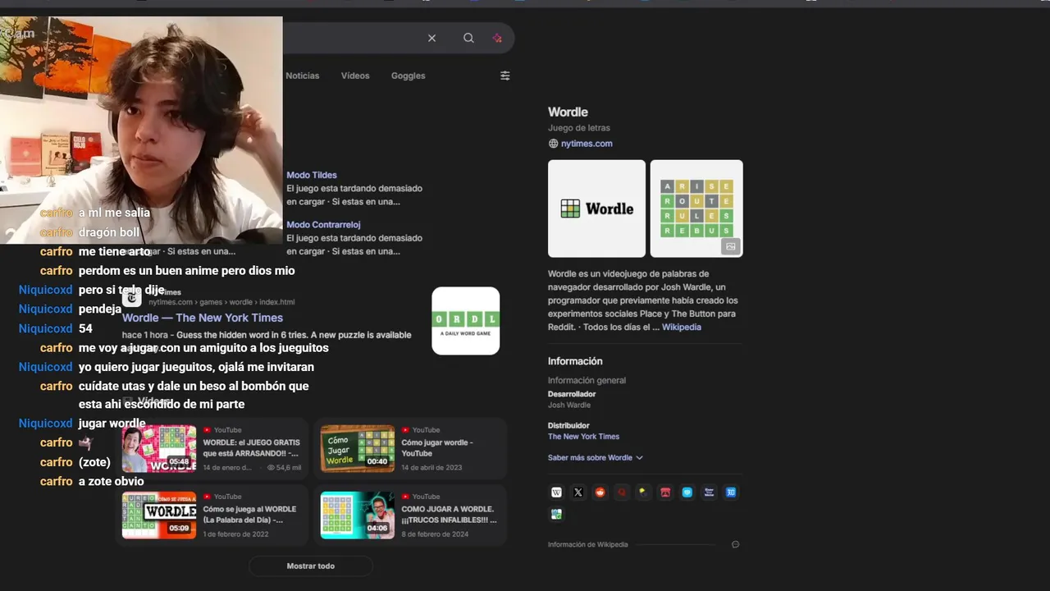Screen dimensions: 1050x591
Task: Open the Zhihu blue profile icon
Action: 731,492
